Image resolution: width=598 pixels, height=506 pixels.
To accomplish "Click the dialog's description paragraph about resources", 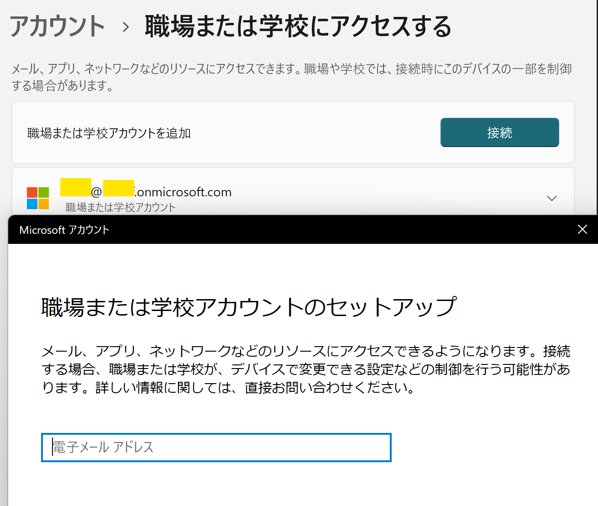I will pos(306,369).
